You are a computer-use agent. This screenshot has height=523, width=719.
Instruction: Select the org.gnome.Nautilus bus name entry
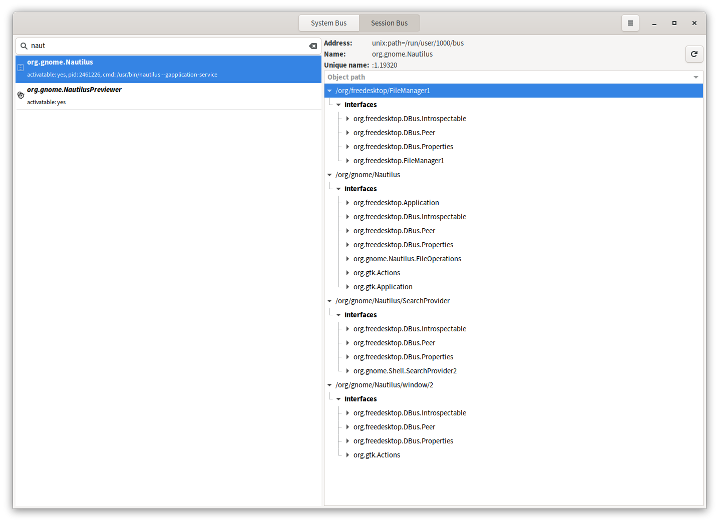[x=168, y=69]
